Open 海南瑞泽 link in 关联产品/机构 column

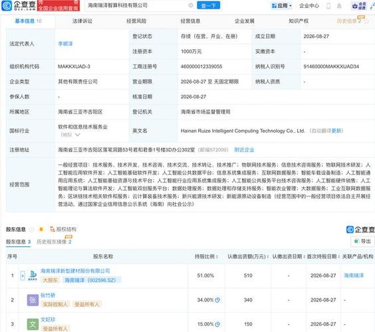tap(354, 276)
